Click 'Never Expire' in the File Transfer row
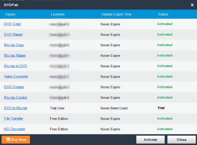 point(110,119)
